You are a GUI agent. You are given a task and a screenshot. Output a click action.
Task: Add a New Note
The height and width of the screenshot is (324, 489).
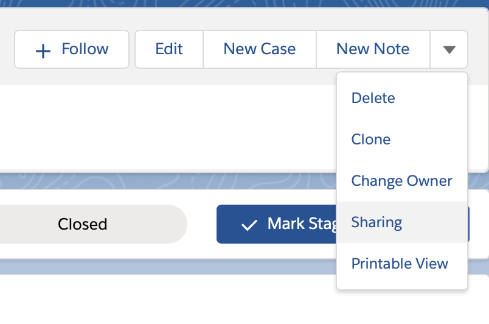[373, 49]
